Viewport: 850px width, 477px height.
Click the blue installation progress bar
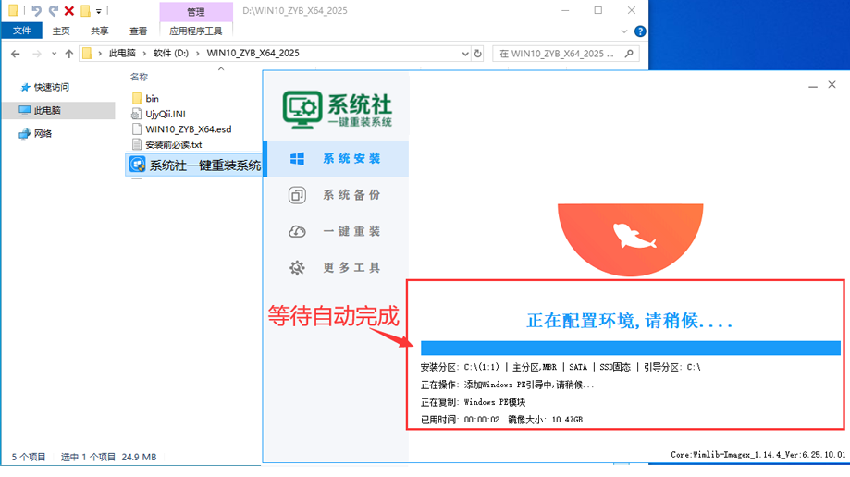(x=630, y=348)
